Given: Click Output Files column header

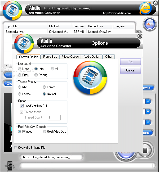Looking at the screenshot, I should (x=99, y=26).
